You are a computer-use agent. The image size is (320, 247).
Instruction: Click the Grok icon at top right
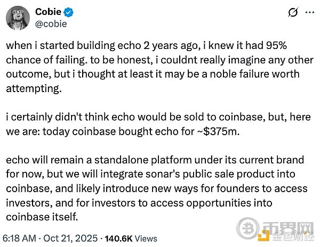coord(293,12)
